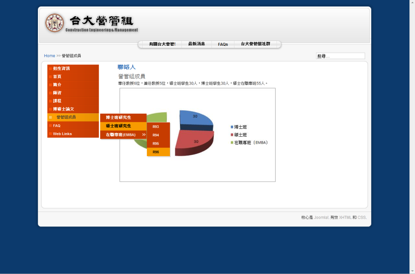Pick R95 from the submenu

coord(156,144)
